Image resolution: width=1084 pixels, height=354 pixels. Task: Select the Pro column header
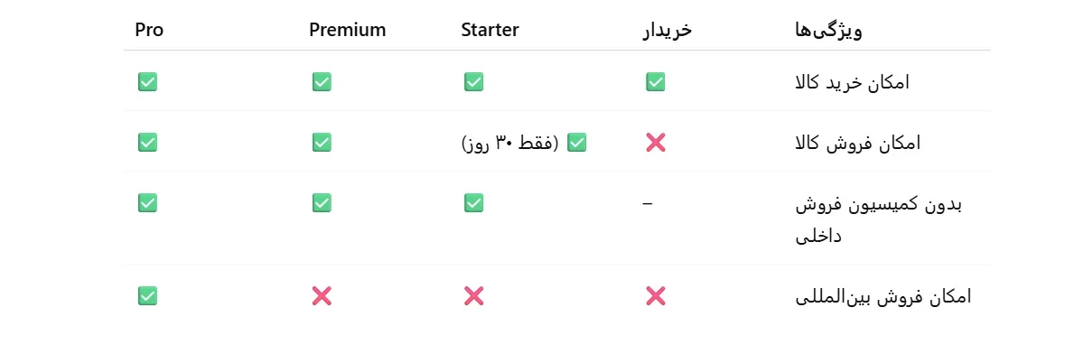pyautogui.click(x=149, y=30)
